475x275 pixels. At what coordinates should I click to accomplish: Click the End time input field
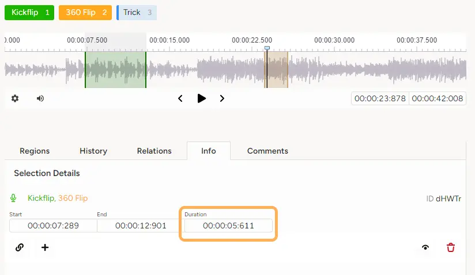pyautogui.click(x=141, y=226)
